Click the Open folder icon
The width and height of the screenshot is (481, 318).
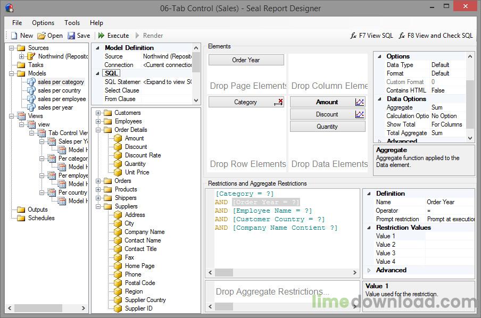(x=42, y=36)
